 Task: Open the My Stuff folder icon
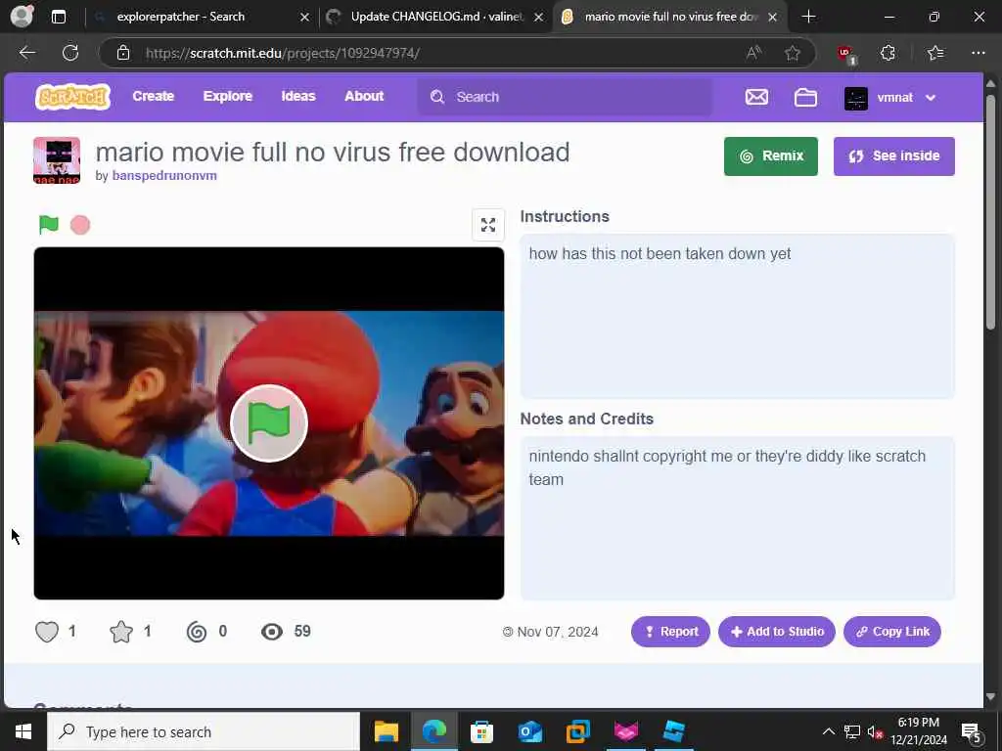[x=805, y=97]
